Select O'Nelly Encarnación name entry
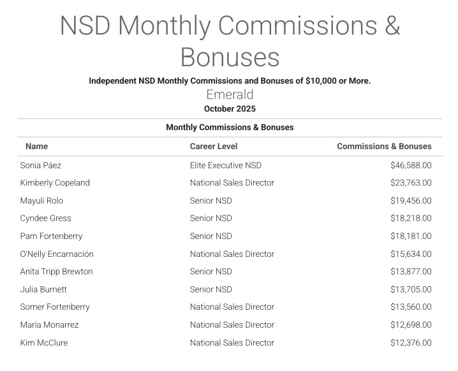The height and width of the screenshot is (371, 458). point(57,254)
